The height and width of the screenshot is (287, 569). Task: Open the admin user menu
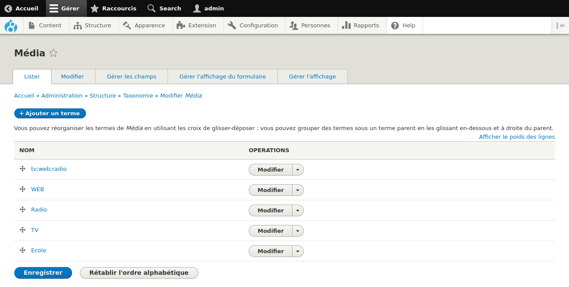click(x=209, y=8)
